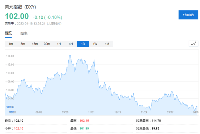This screenshot has height=134, width=200.
Task: Click the chart peak near 114.00
Action: (70, 55)
